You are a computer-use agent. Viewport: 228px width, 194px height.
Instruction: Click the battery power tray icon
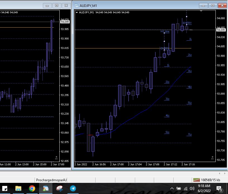point(179,188)
